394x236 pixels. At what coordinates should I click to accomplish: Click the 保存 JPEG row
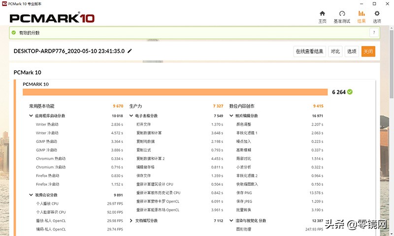280,202
